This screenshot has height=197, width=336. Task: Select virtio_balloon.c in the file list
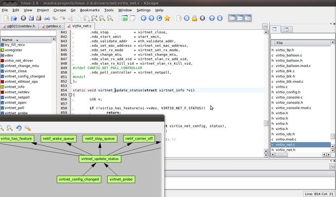[x=289, y=55]
